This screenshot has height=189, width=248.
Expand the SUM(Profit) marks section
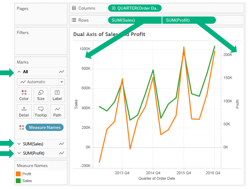point(19,153)
